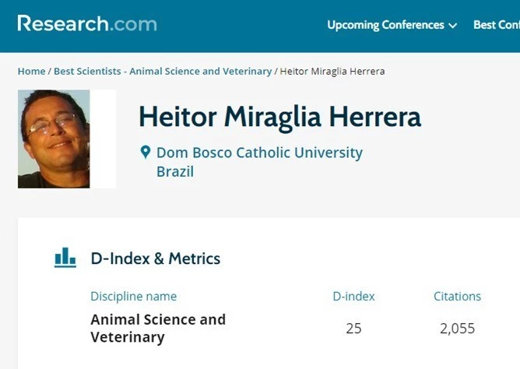This screenshot has width=520, height=369.
Task: Click the chevron arrow beside Upcoming Conferences
Action: coord(452,26)
